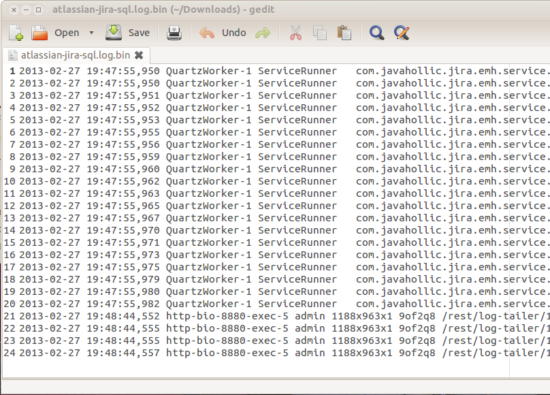The height and width of the screenshot is (395, 550).
Task: Click timestamp 19:47:55,973 on line 16
Action: pyautogui.click(x=123, y=255)
